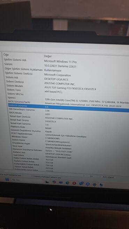Select the Sistem Türü row label
The image size is (129, 229).
[x=14, y=90]
